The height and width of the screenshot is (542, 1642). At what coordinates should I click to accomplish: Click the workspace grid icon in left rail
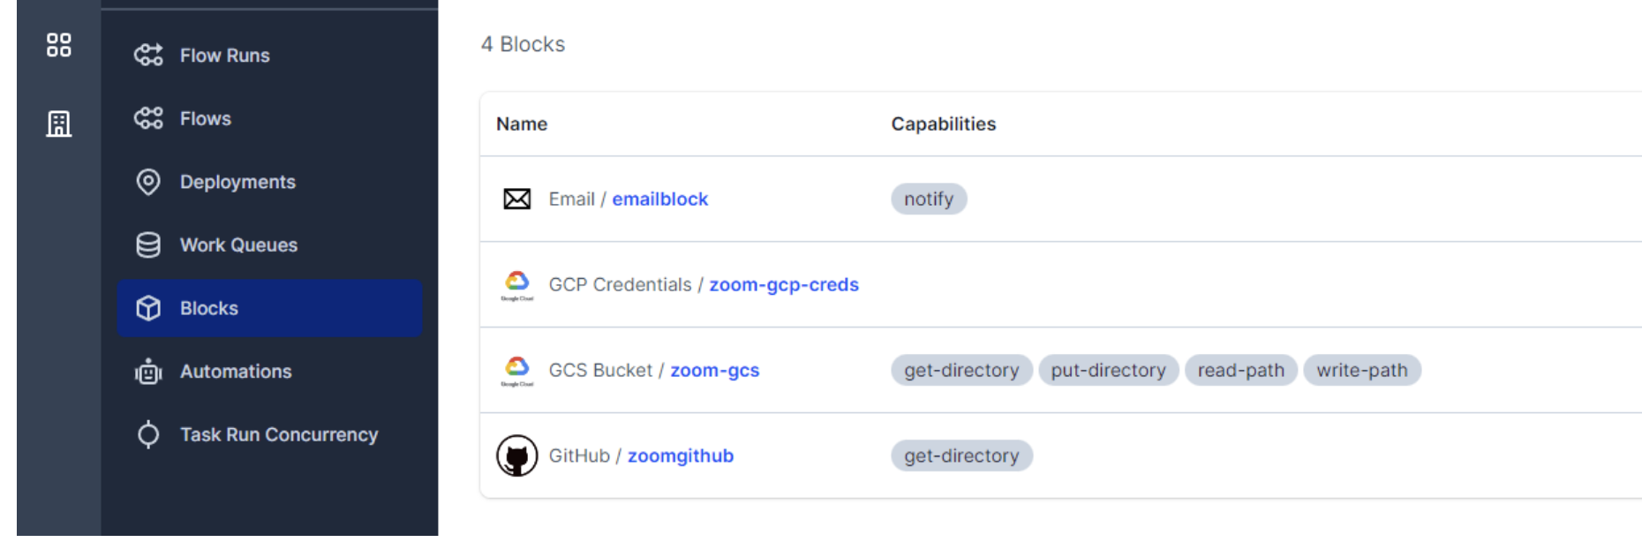59,45
